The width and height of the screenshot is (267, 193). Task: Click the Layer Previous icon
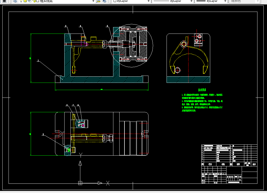coord(104,1)
